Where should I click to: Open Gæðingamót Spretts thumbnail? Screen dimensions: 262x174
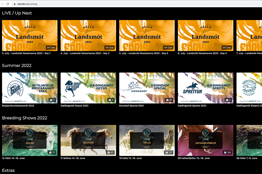[205, 88]
